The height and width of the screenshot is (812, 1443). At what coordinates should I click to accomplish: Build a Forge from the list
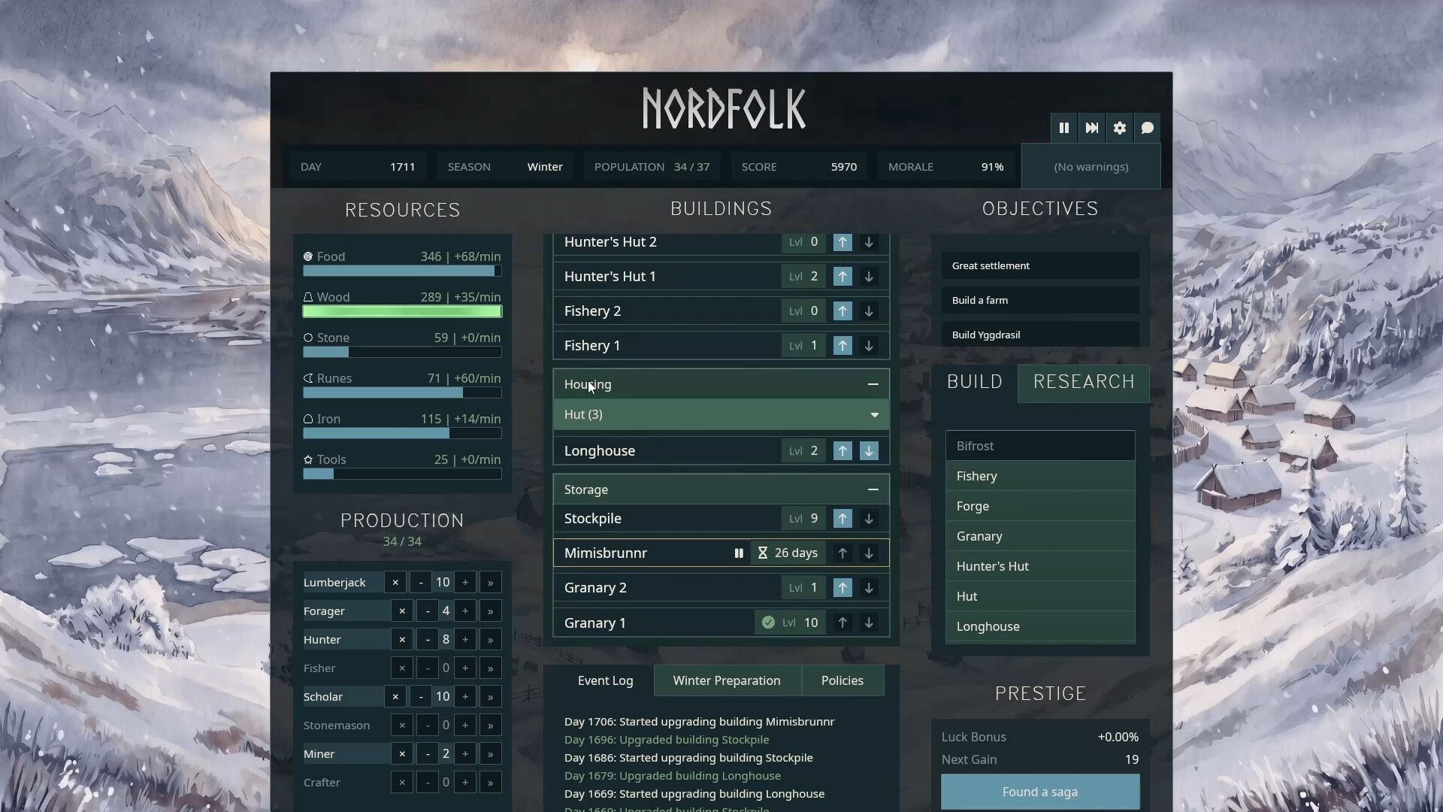tap(1040, 507)
